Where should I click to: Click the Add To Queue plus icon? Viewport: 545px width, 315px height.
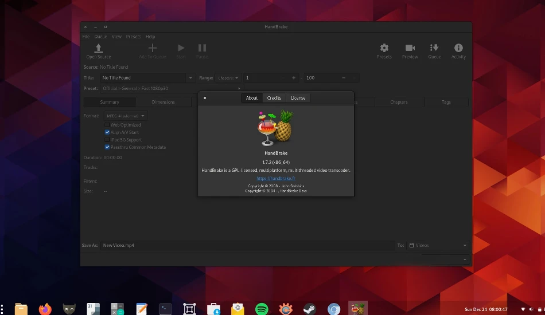tap(152, 48)
